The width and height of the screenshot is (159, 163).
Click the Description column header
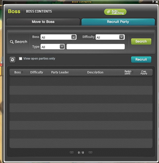[x=95, y=72]
